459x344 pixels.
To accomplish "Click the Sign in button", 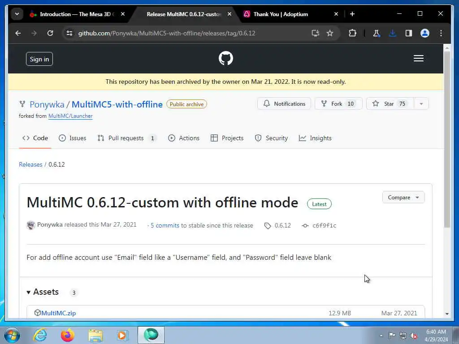I will 39,59.
